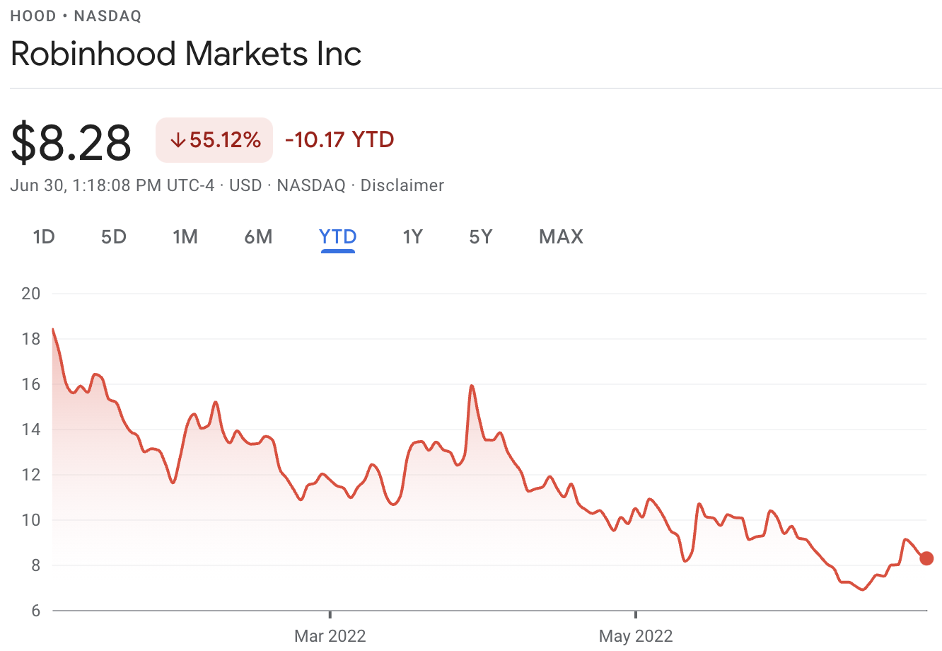Click the 20 y-axis label

point(31,294)
